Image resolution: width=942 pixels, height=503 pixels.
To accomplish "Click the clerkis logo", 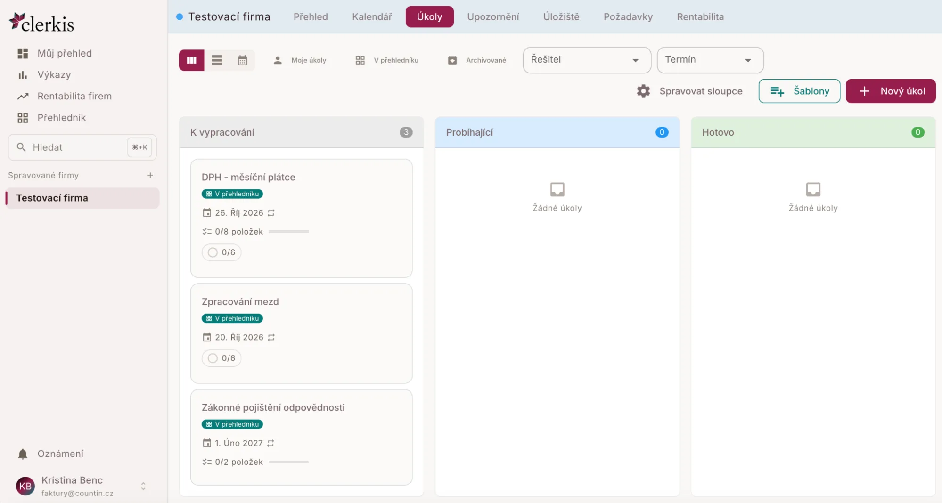I will click(x=41, y=23).
